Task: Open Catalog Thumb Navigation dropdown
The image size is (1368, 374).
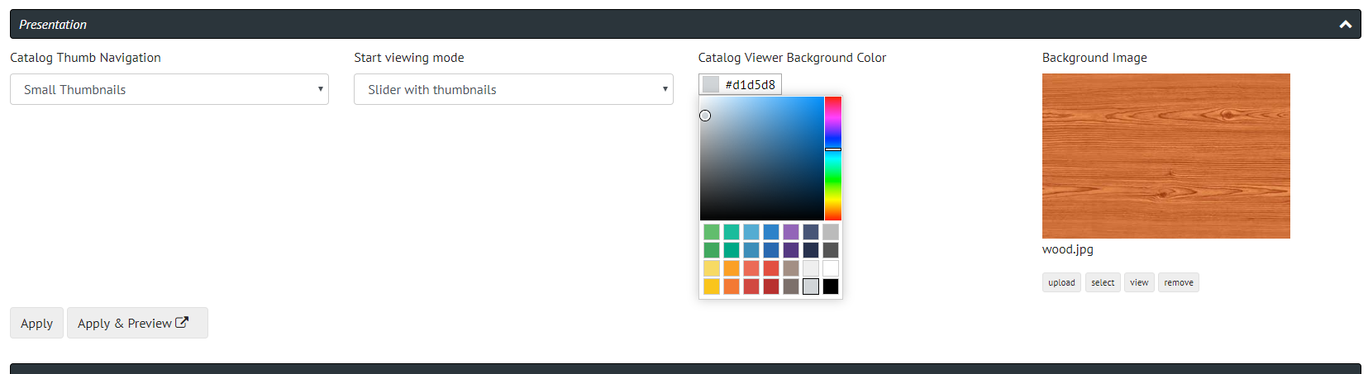Action: click(x=169, y=89)
